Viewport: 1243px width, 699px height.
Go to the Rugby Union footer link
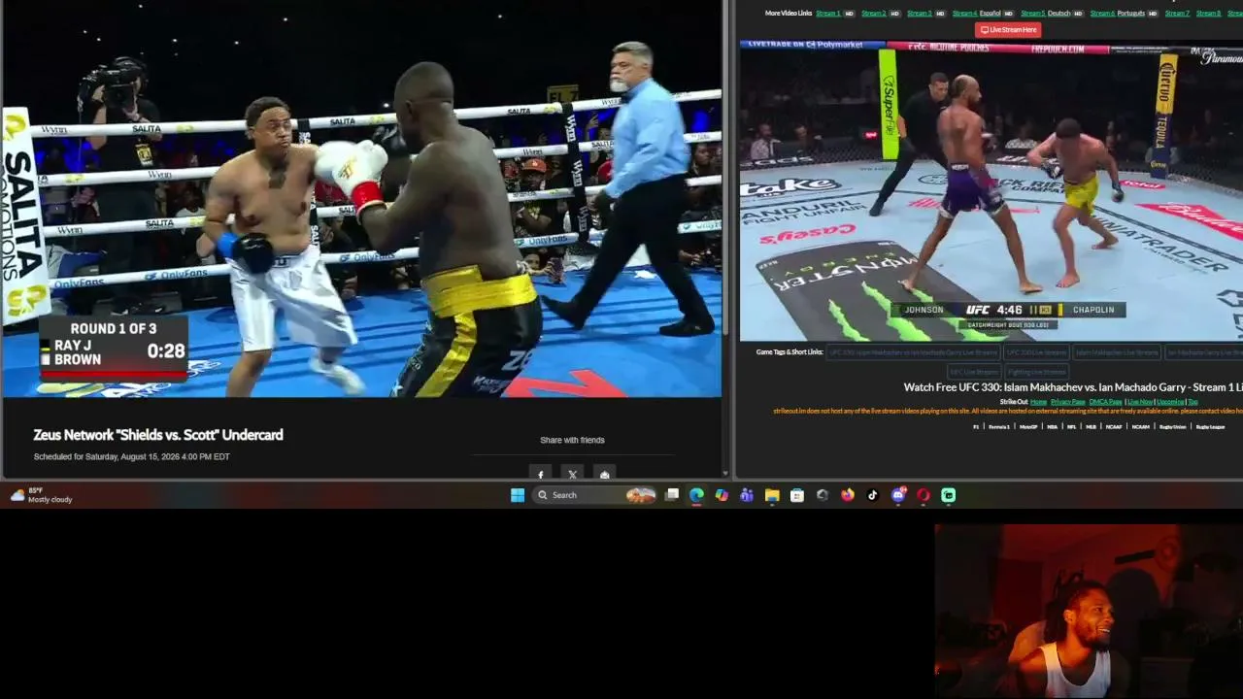click(x=1172, y=427)
